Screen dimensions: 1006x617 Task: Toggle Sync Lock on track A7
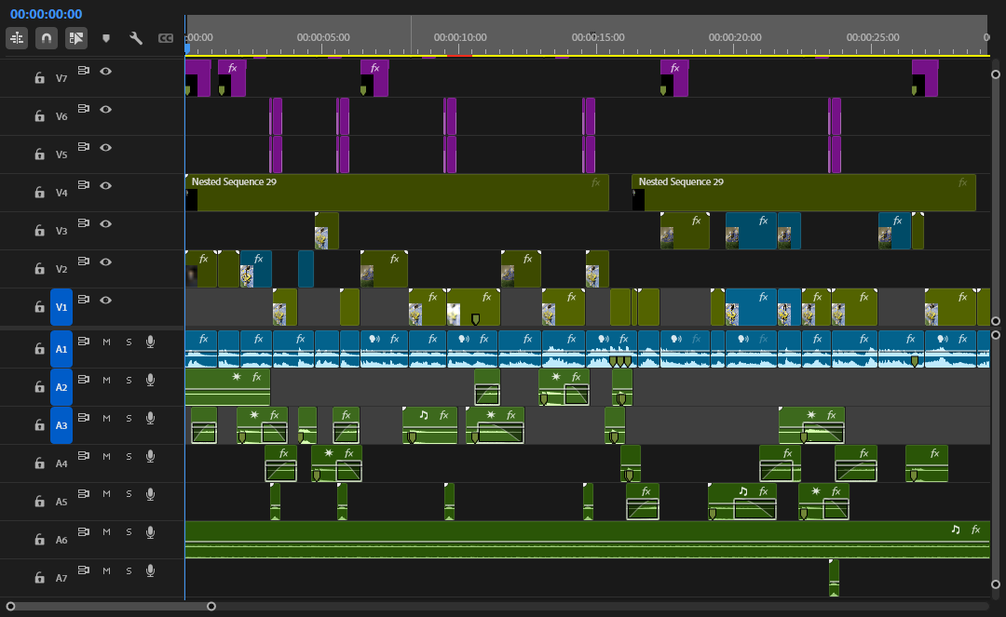84,570
